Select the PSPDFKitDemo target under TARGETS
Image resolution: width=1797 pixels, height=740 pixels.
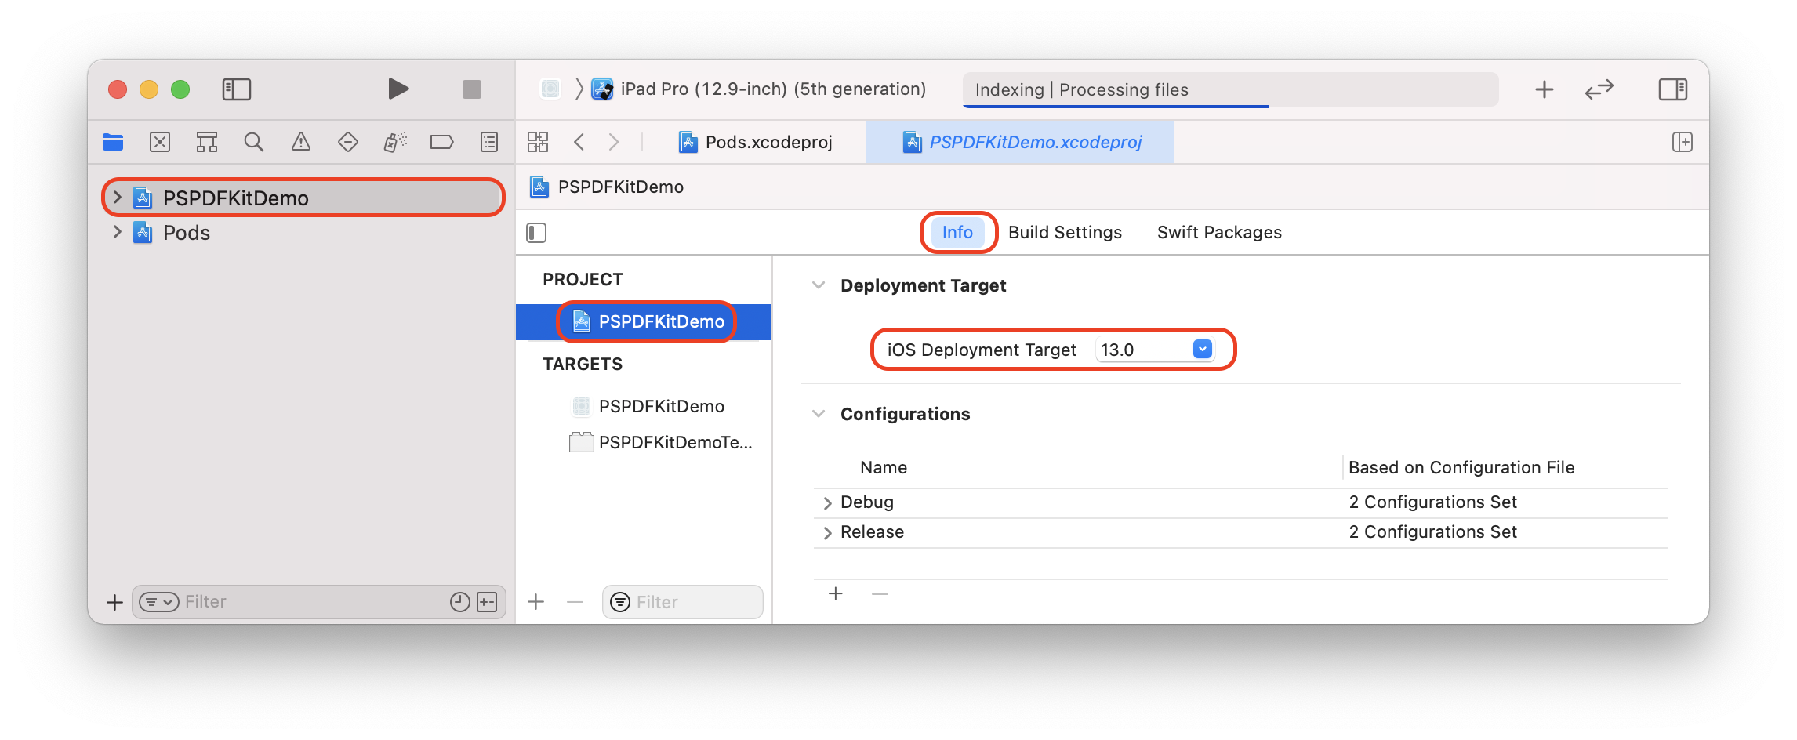pos(660,406)
